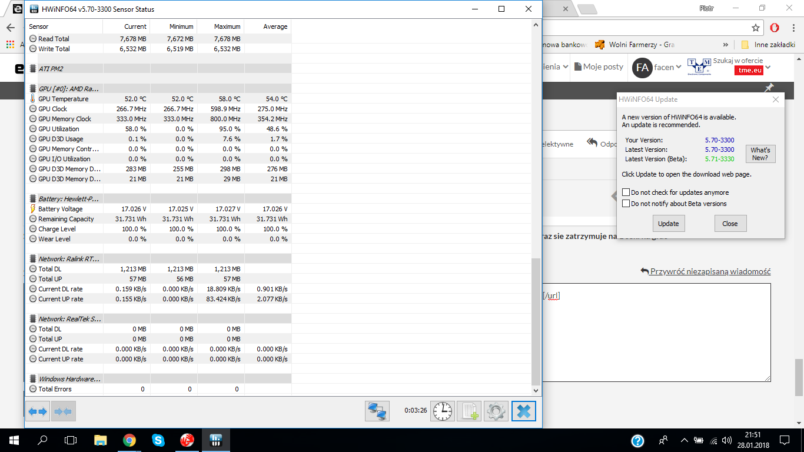Image resolution: width=804 pixels, height=452 pixels.
Task: Dismiss the HWiNFO64 Update dialog with the X
Action: point(776,99)
